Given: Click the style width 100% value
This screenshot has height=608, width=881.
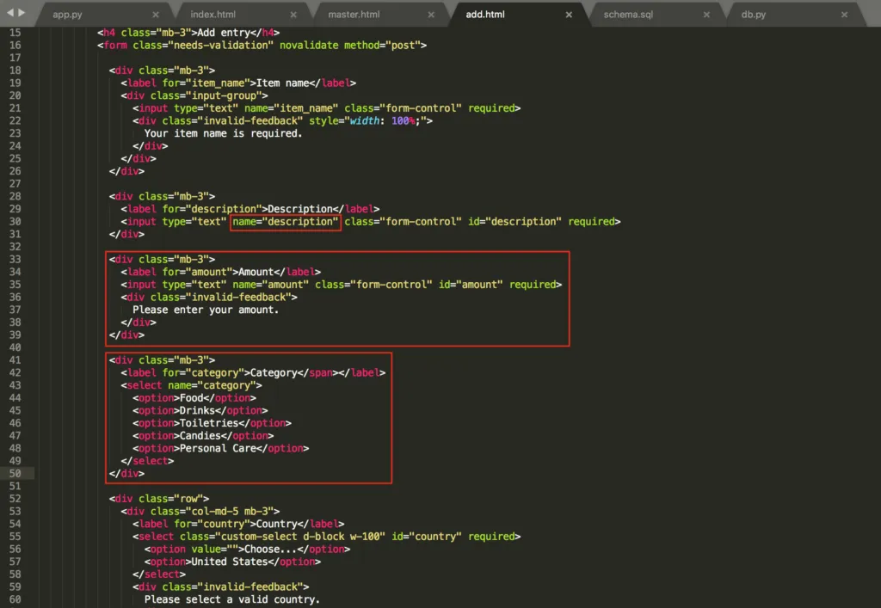Looking at the screenshot, I should (404, 120).
